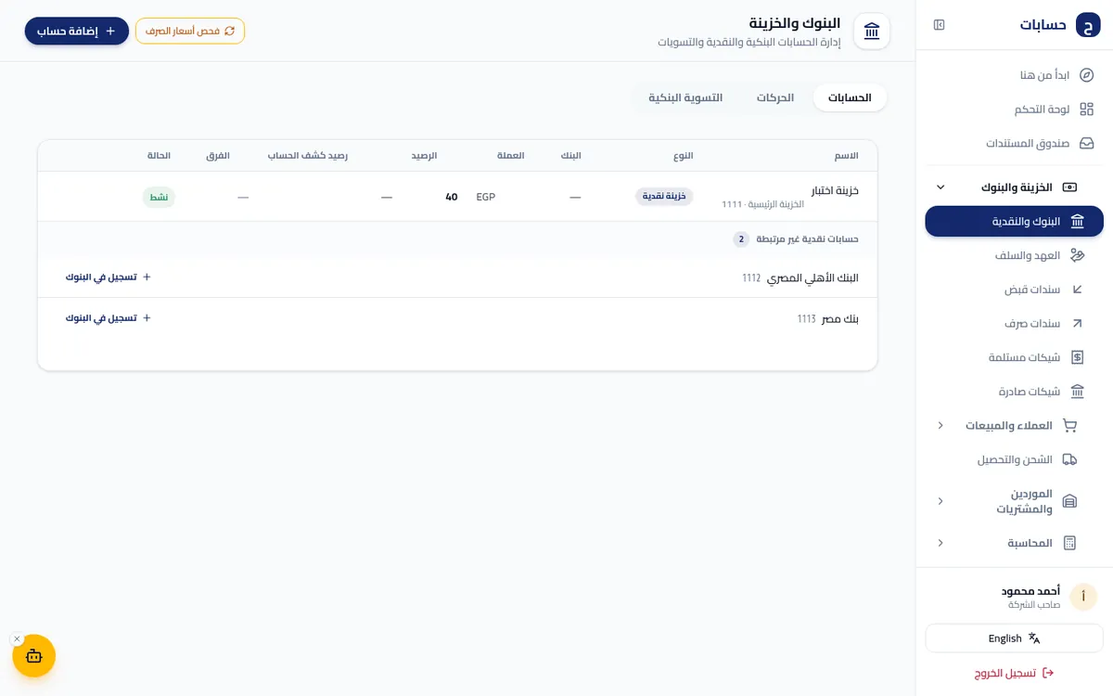This screenshot has width=1113, height=696.
Task: Click the bank header icon beside page title
Action: tap(872, 32)
